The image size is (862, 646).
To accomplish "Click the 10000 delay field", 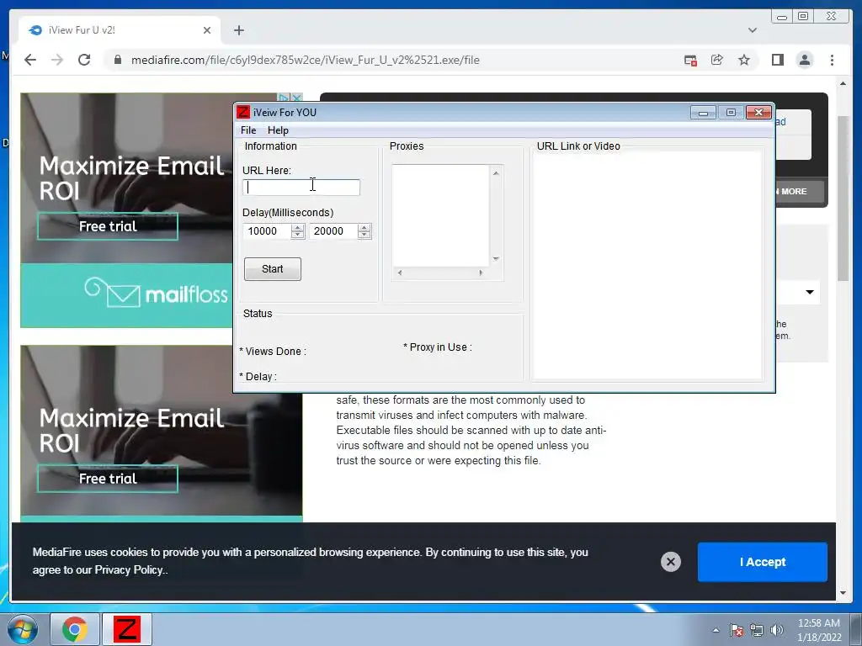I will coord(267,231).
